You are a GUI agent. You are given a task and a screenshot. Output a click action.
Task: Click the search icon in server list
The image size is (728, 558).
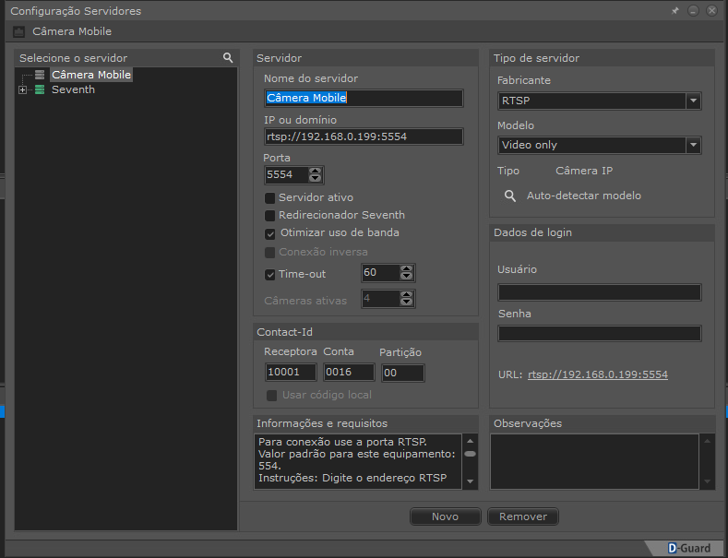(x=228, y=57)
